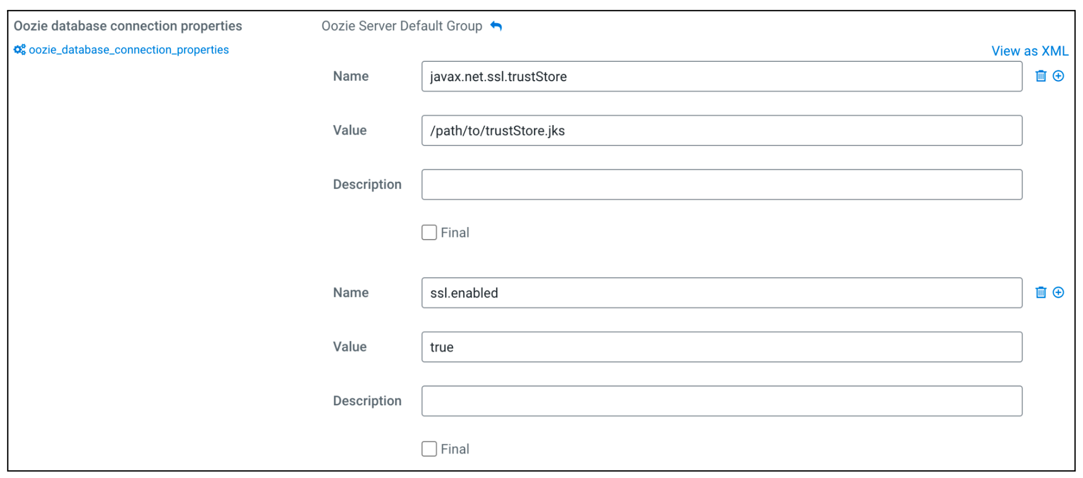Switch to View as XML
The width and height of the screenshot is (1083, 478).
point(1030,51)
